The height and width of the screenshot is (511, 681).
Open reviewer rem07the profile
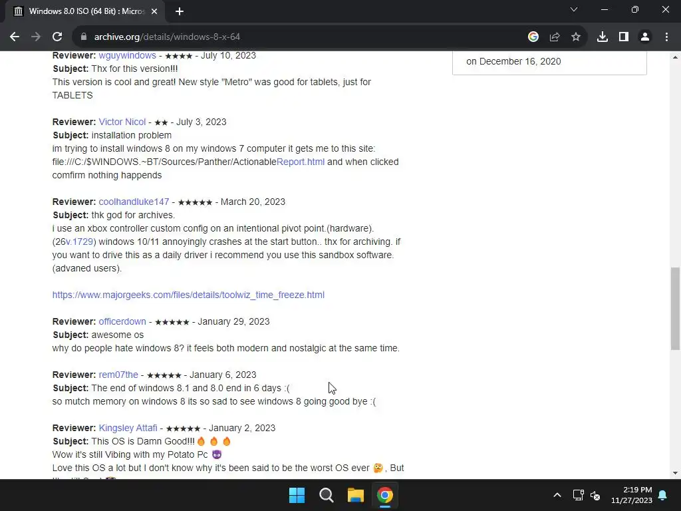(118, 375)
